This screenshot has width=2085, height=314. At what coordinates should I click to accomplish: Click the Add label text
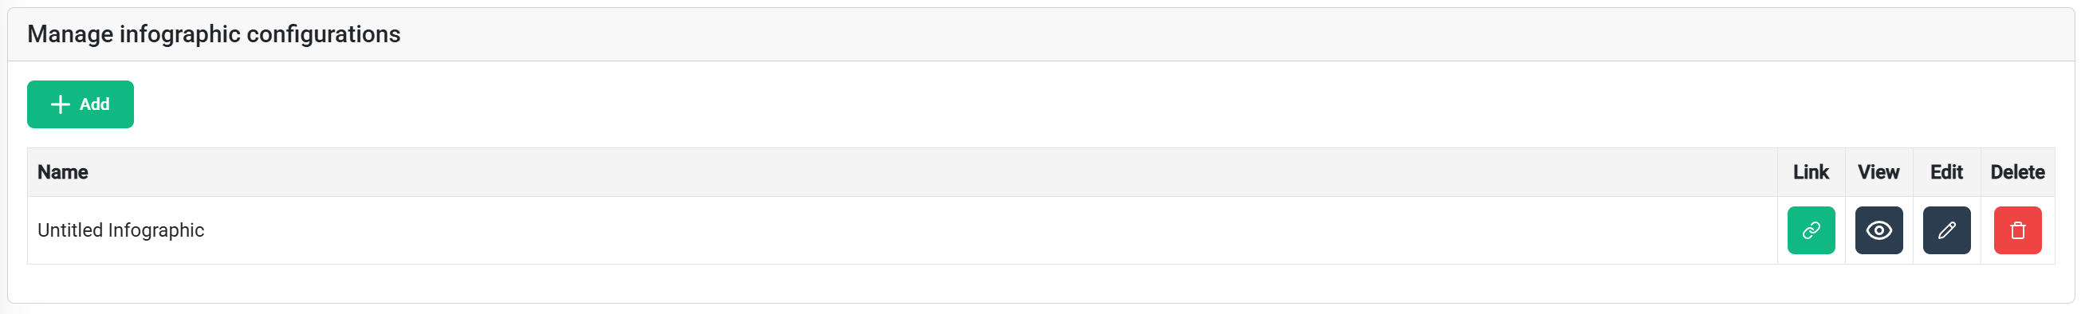94,104
